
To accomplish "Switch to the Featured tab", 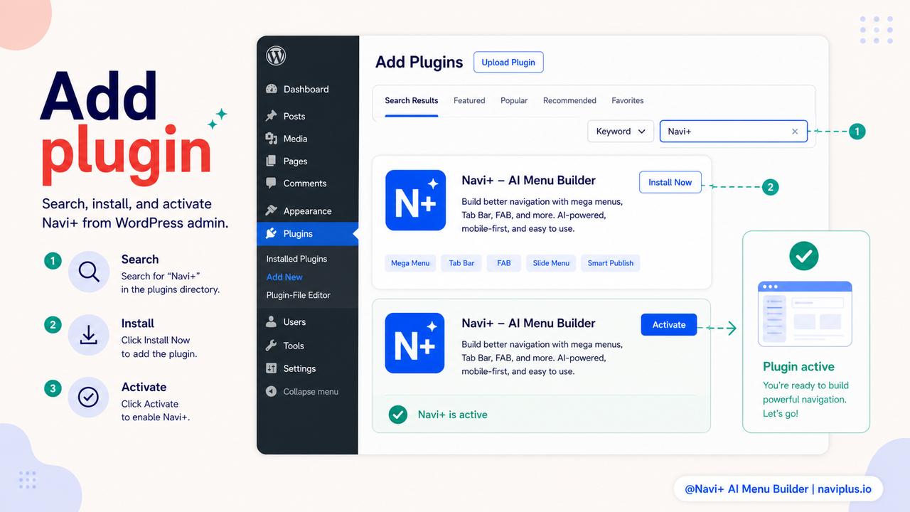I will [469, 100].
